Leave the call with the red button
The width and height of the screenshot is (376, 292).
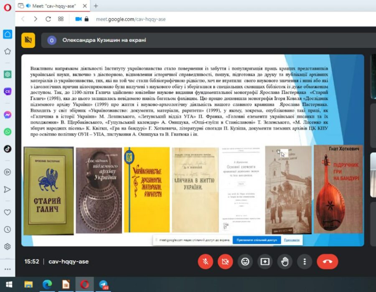(327, 262)
